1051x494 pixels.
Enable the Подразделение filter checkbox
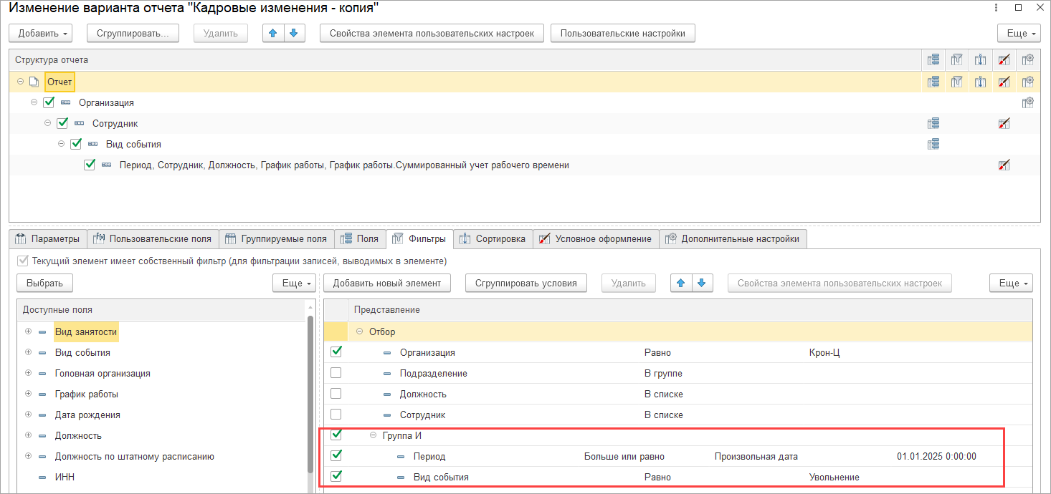tap(336, 373)
